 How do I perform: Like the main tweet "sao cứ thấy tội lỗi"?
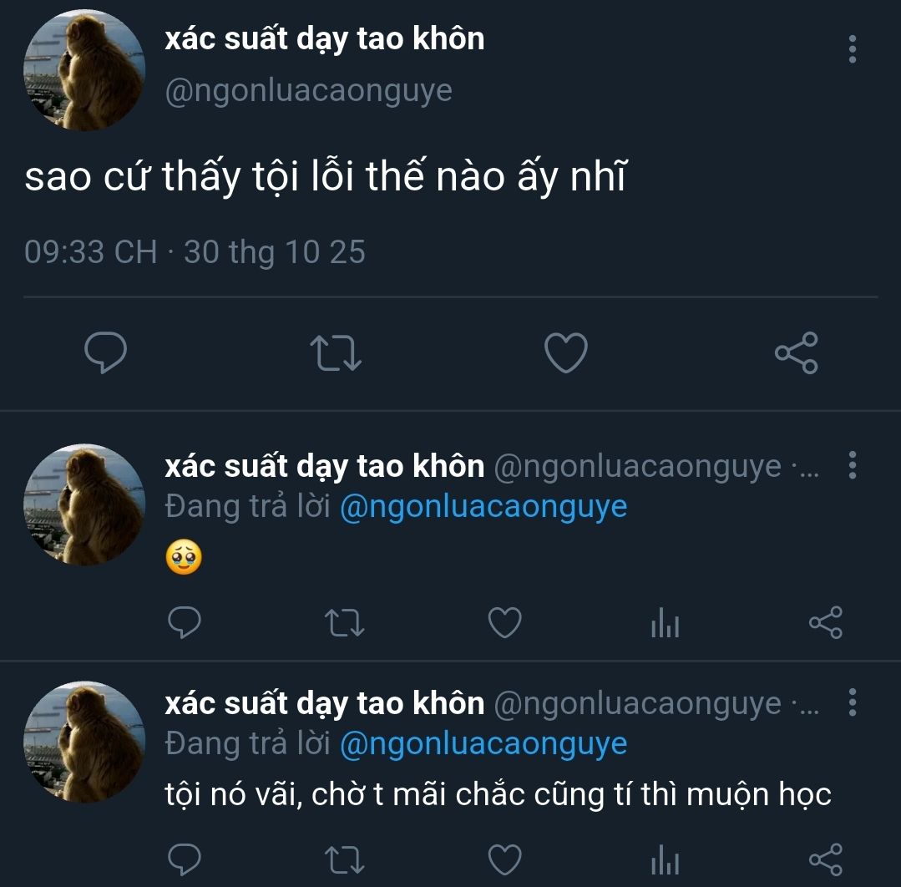565,353
